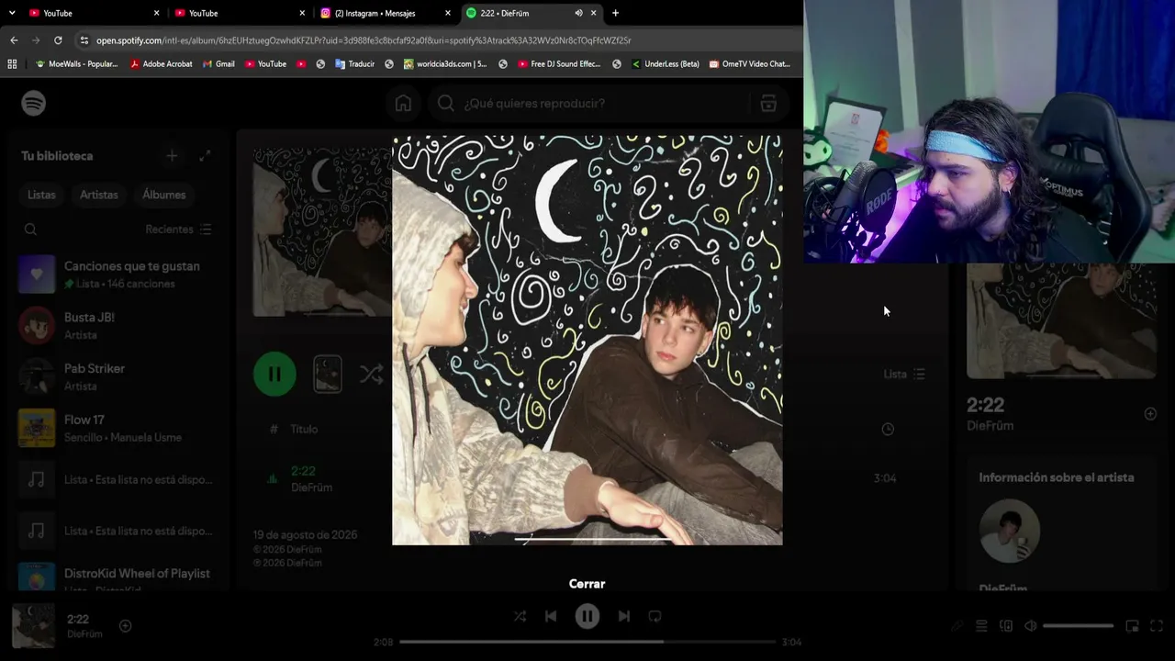
Task: Toggle shuffle on the album page
Action: 372,374
